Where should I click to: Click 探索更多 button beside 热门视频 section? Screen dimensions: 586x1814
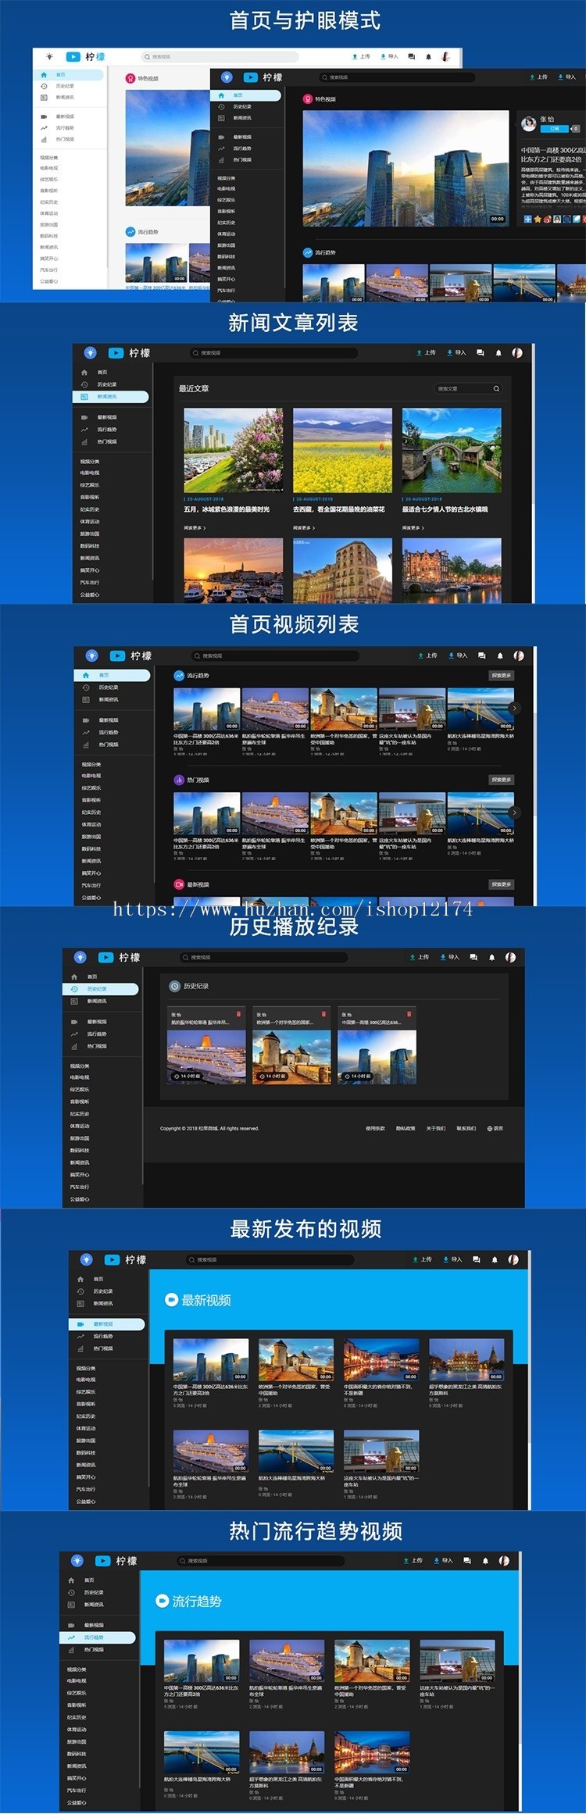pos(501,780)
